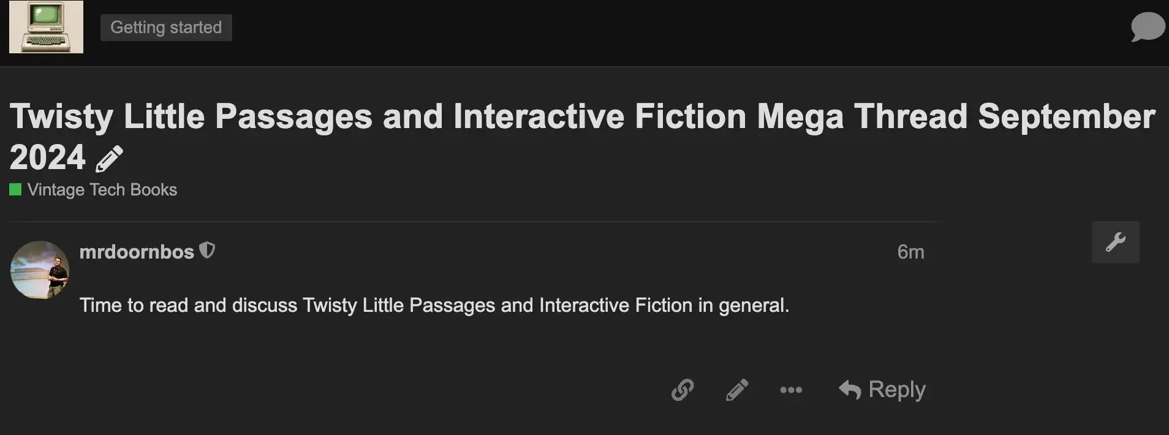
Task: Edit topic title via pencil icon beside 2024
Action: tap(110, 159)
